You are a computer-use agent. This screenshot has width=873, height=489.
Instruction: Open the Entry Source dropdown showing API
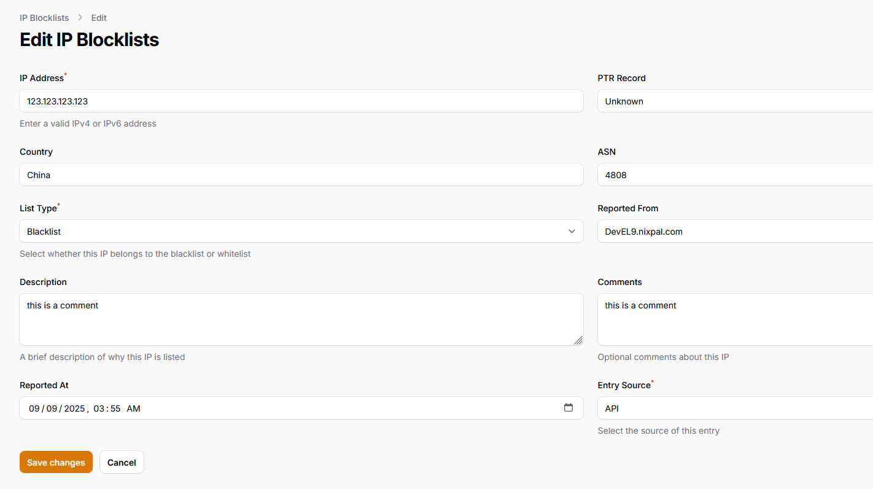click(734, 409)
